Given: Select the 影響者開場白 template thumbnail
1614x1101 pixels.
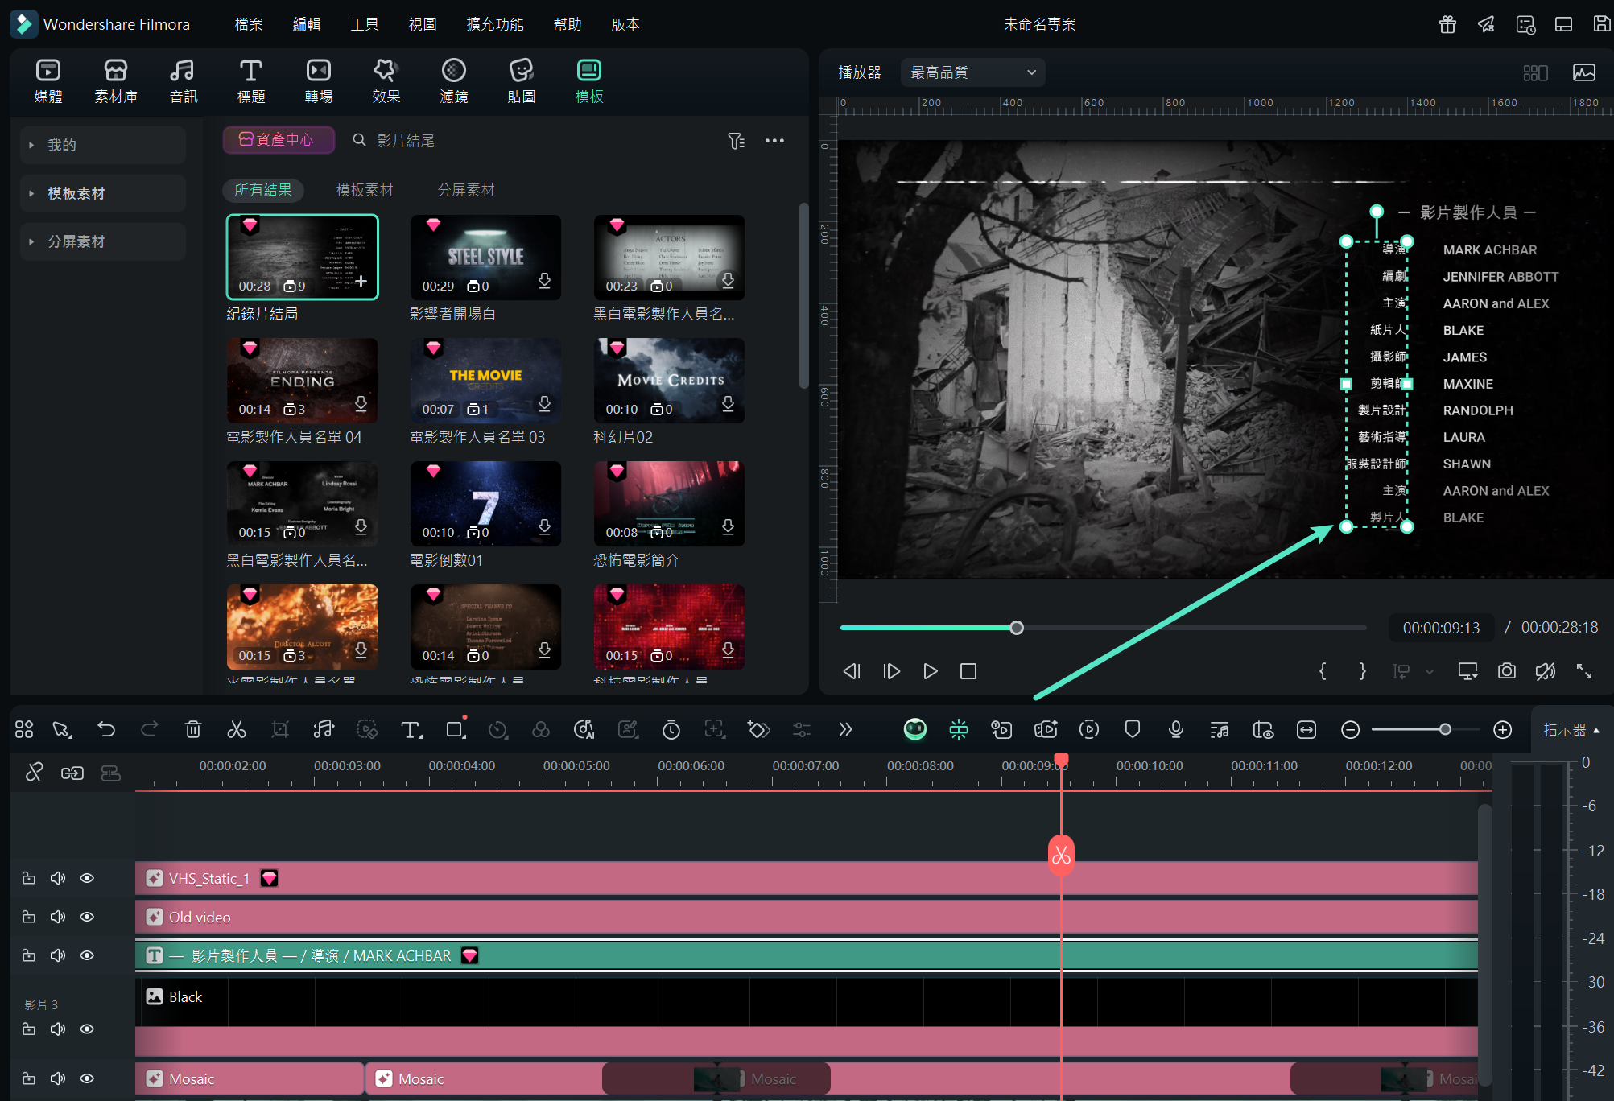Looking at the screenshot, I should click(x=485, y=258).
